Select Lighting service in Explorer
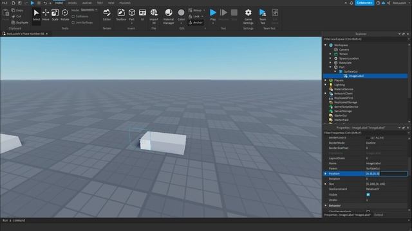The image size is (412, 231). [x=339, y=85]
